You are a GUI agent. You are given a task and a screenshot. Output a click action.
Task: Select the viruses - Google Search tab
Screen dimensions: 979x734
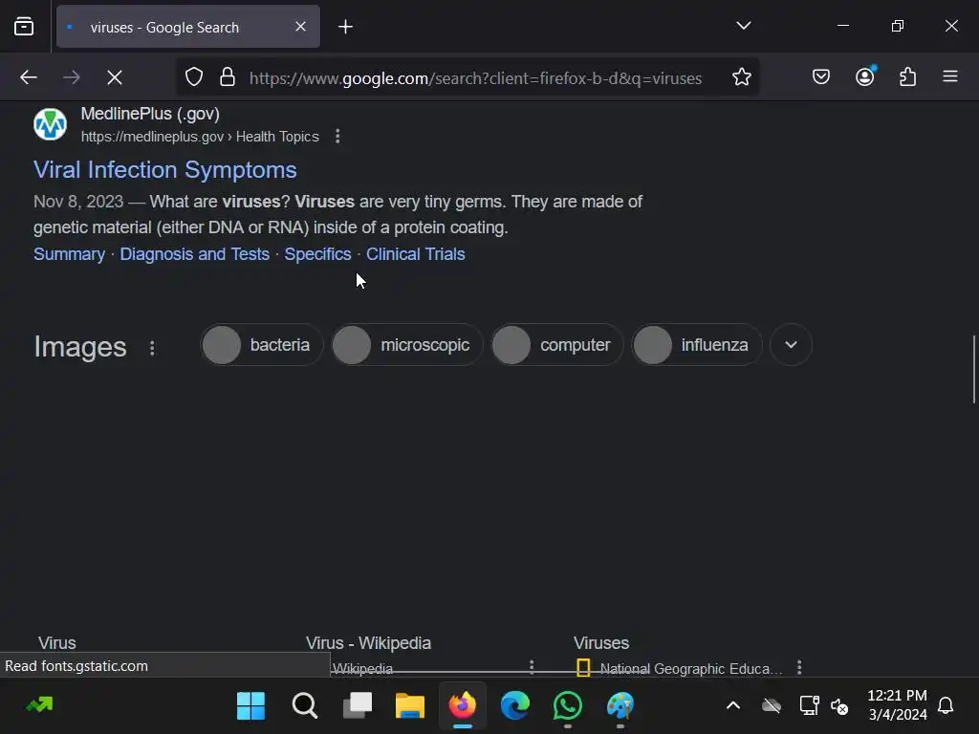pos(188,26)
